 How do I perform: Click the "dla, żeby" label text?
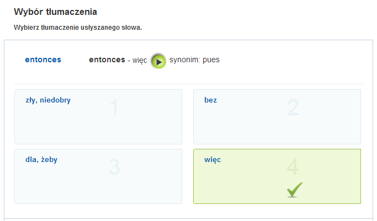pyautogui.click(x=41, y=160)
